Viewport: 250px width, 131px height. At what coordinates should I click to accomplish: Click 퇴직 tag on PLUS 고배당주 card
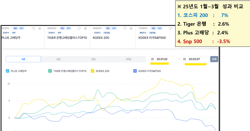point(21,28)
